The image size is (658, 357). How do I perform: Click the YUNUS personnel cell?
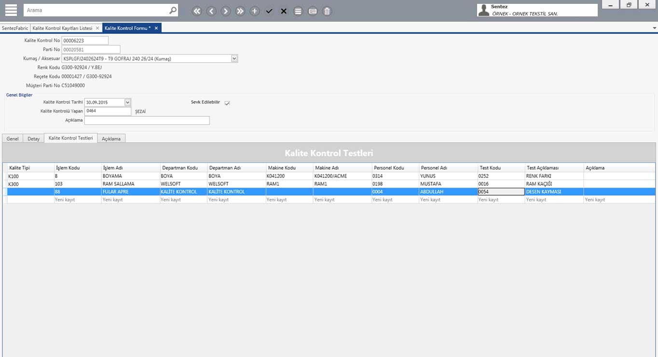[x=448, y=176]
